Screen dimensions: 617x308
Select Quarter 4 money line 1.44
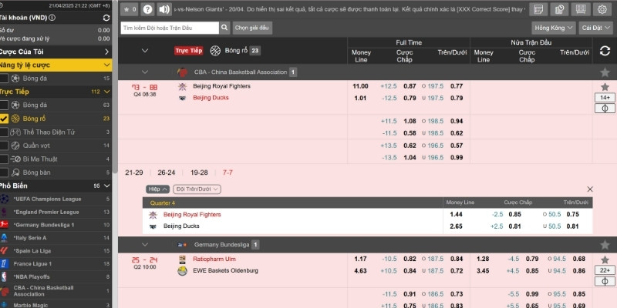pos(456,215)
